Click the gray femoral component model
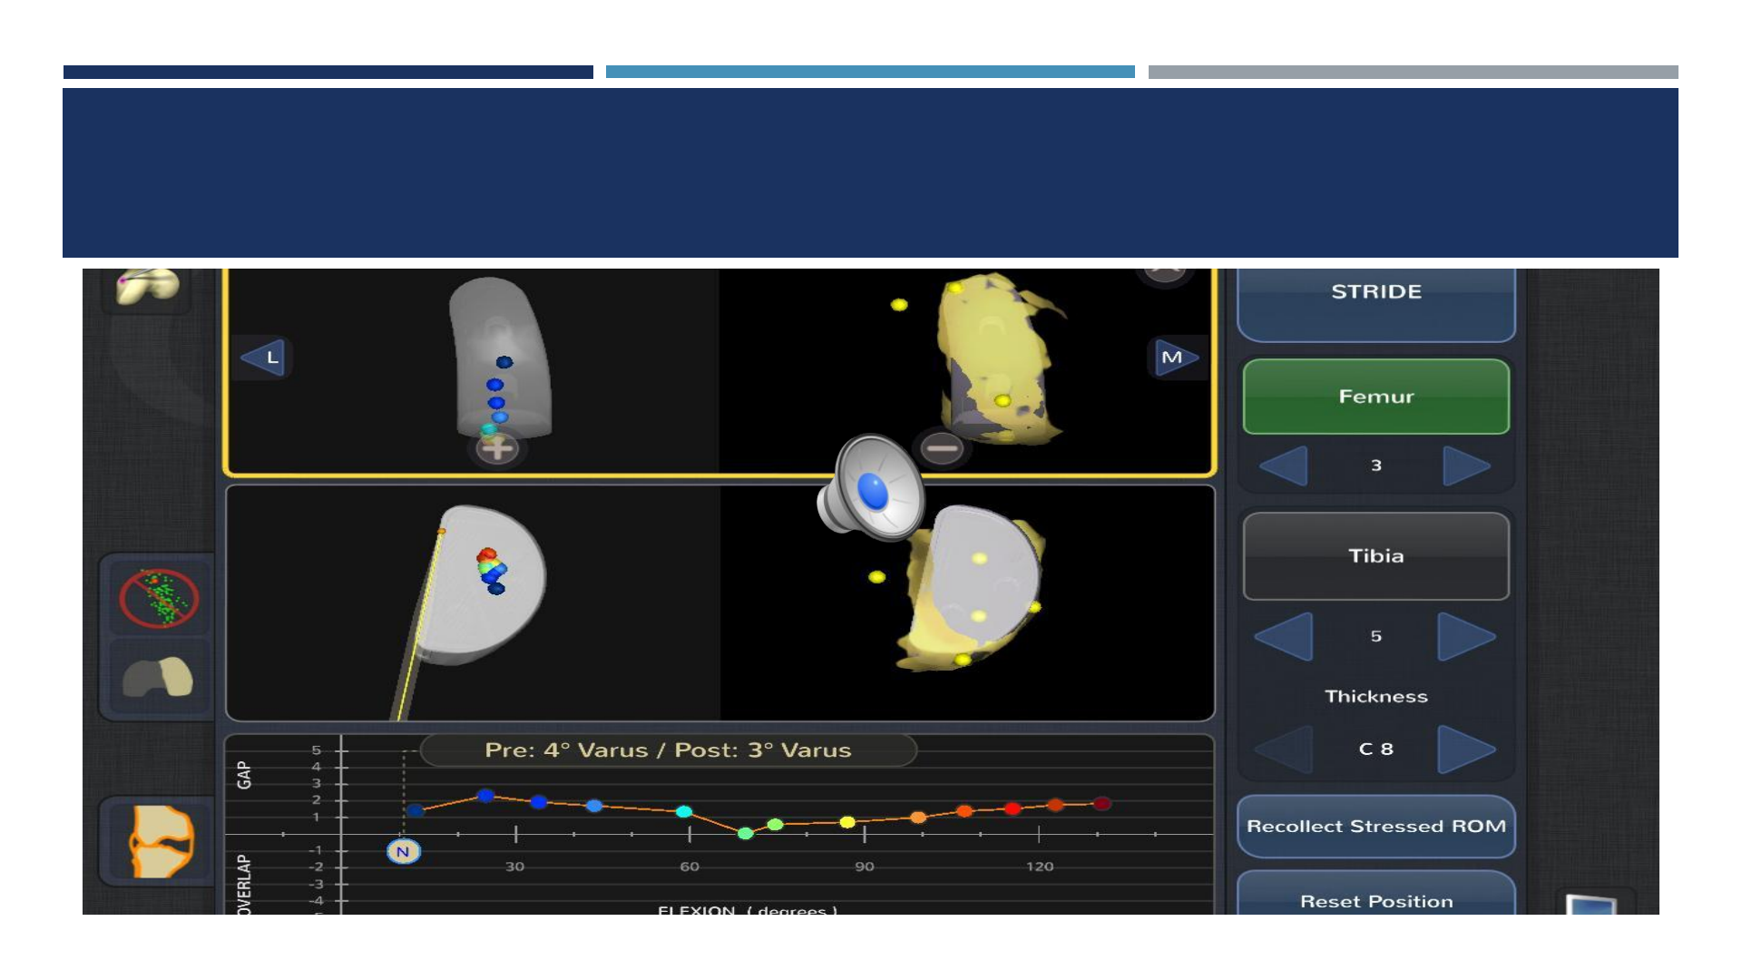1742x980 pixels. coord(500,356)
